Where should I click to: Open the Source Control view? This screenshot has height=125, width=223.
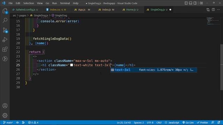tap(5, 30)
